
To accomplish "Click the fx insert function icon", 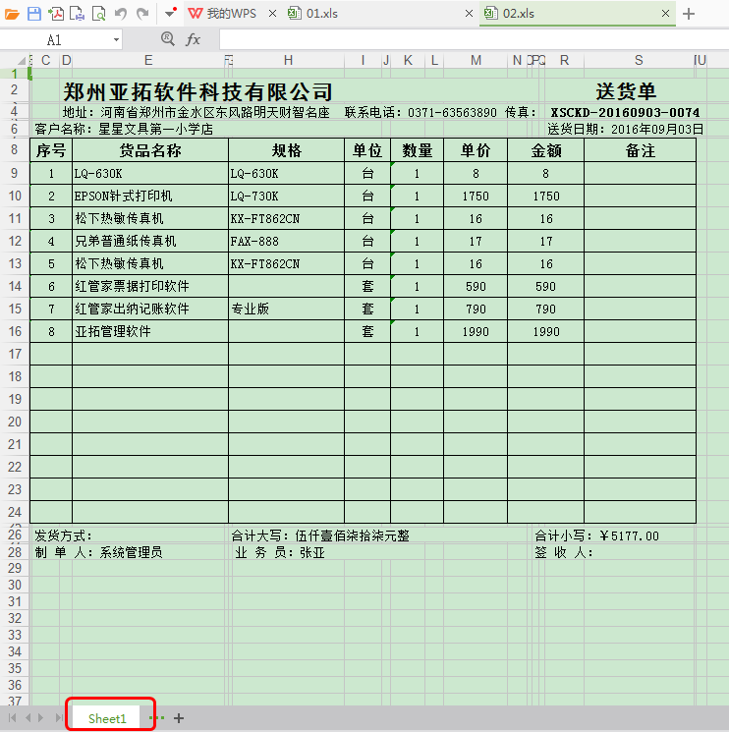I will tap(194, 39).
